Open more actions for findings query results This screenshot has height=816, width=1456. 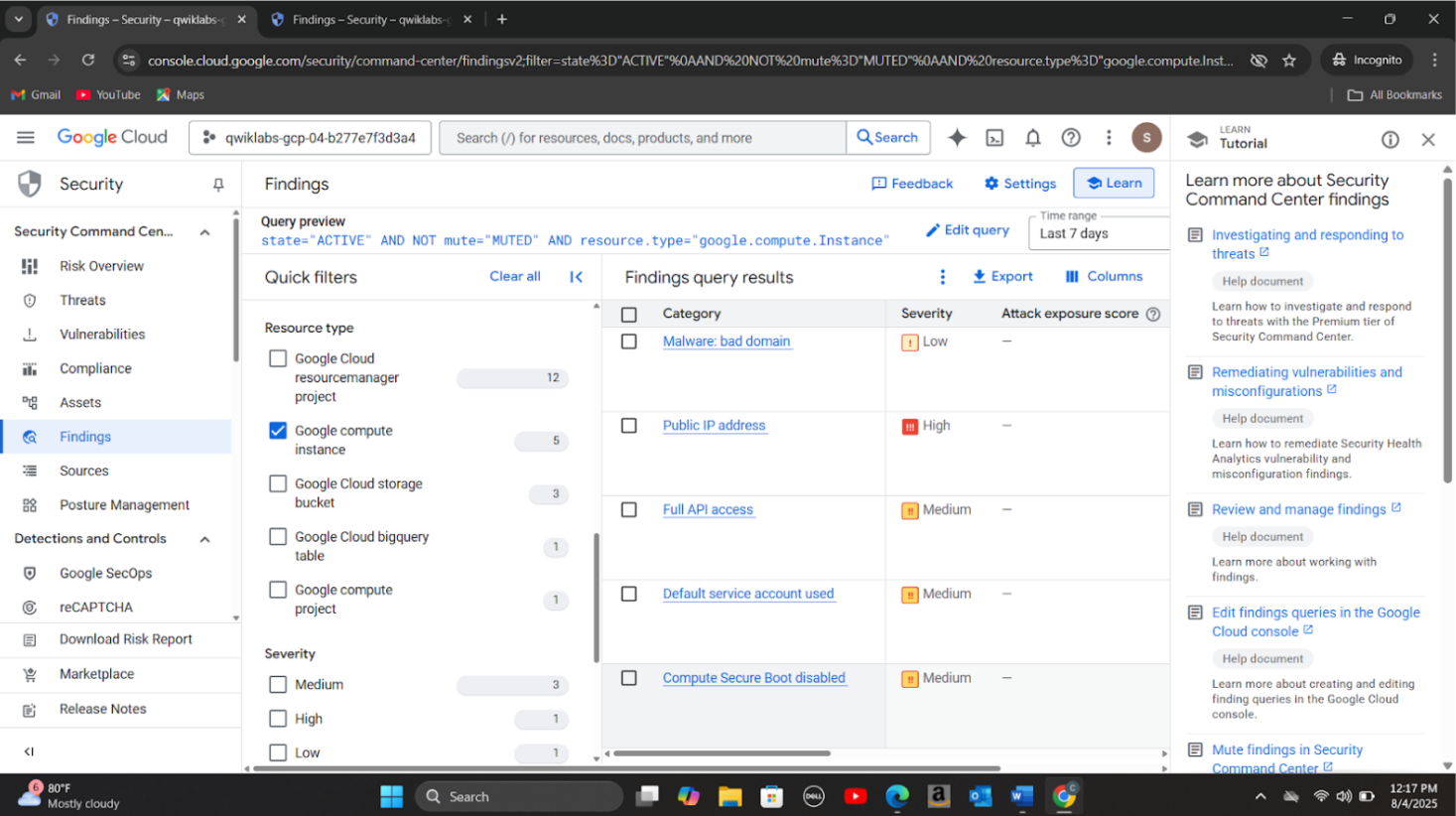942,277
